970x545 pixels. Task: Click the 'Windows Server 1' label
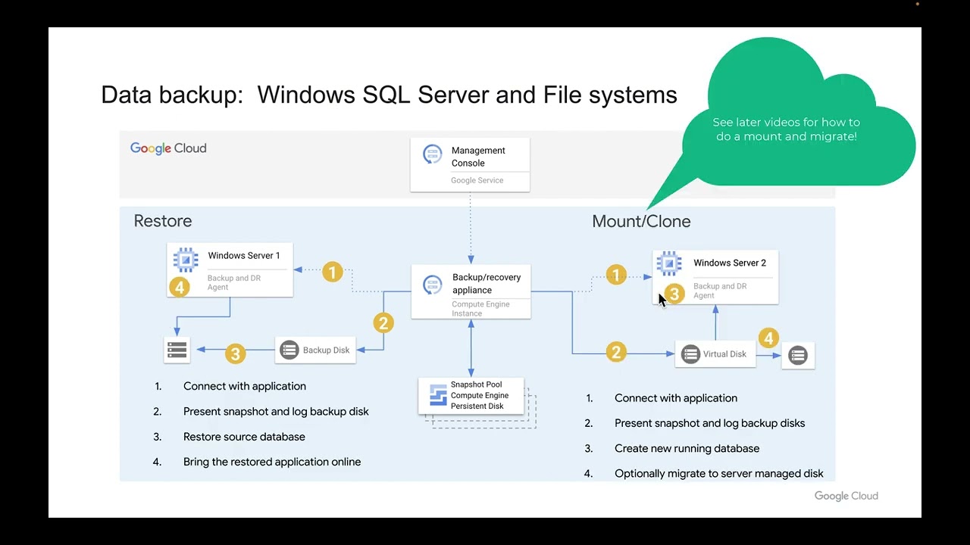[244, 256]
